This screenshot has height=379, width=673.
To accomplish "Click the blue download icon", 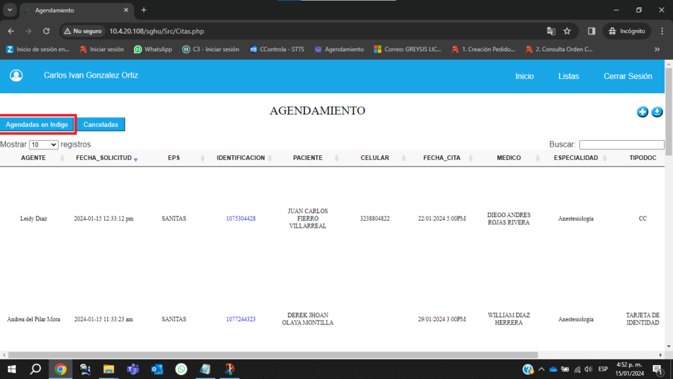I will click(657, 112).
